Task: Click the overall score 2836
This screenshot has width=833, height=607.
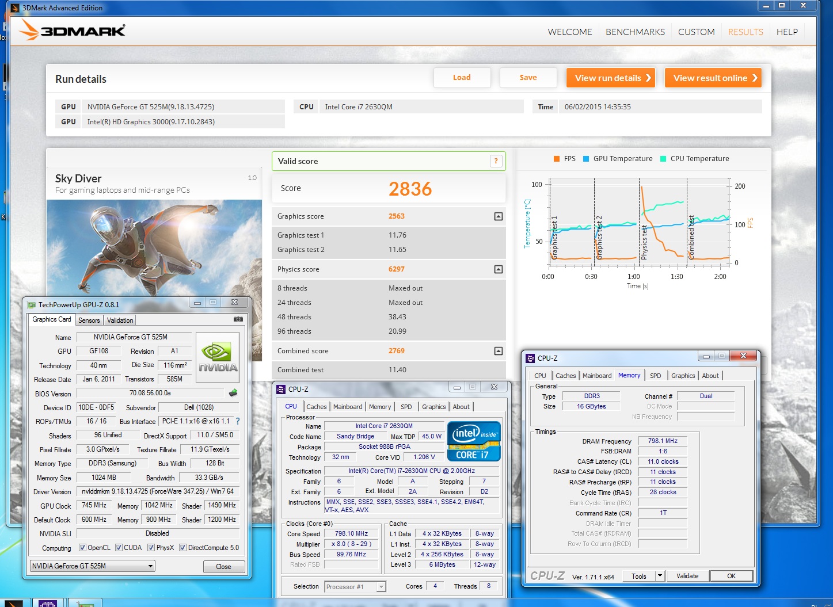Action: (x=410, y=189)
